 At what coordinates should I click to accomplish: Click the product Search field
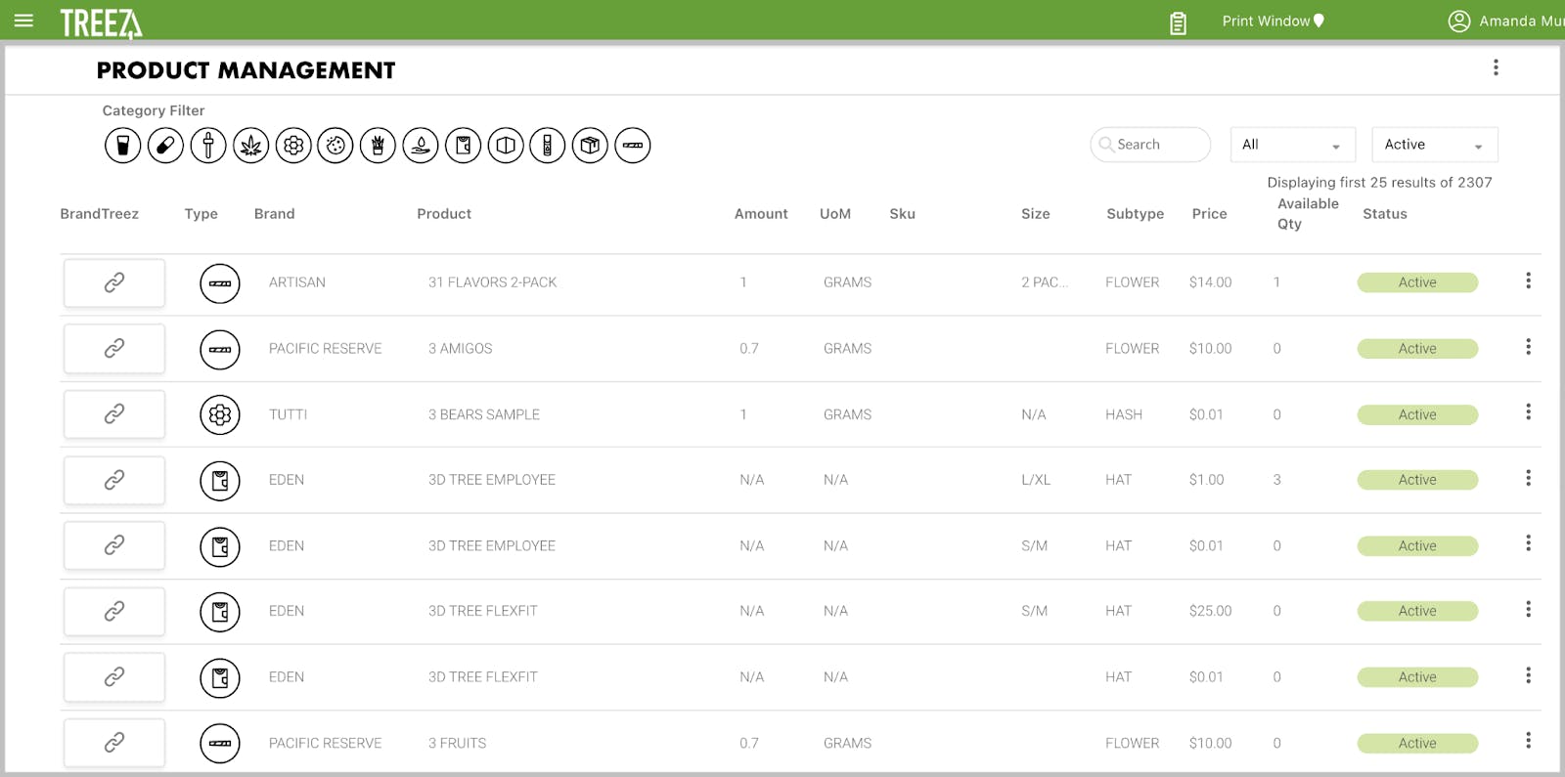(x=1150, y=145)
